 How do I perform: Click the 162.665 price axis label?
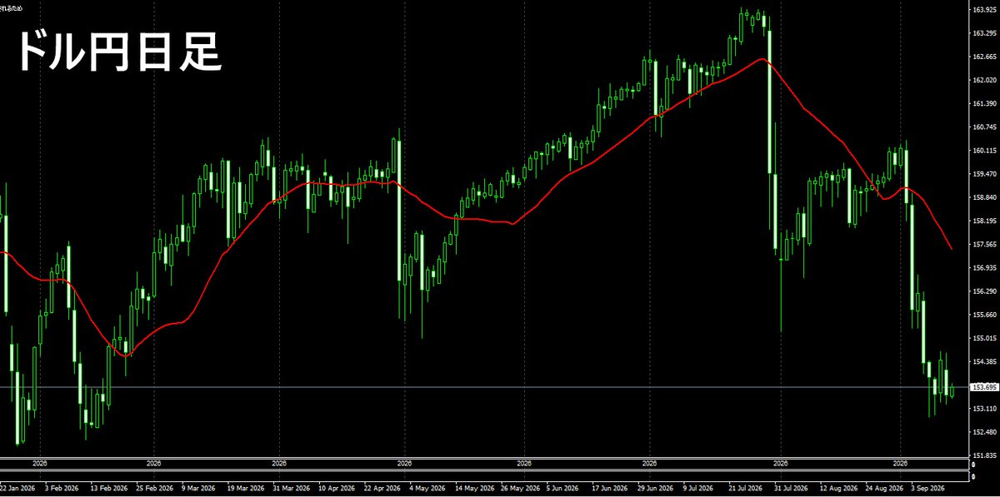click(984, 57)
